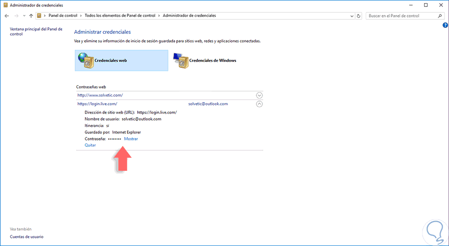The image size is (449, 246).
Task: Click window title bar app icon
Action: click(x=5, y=5)
